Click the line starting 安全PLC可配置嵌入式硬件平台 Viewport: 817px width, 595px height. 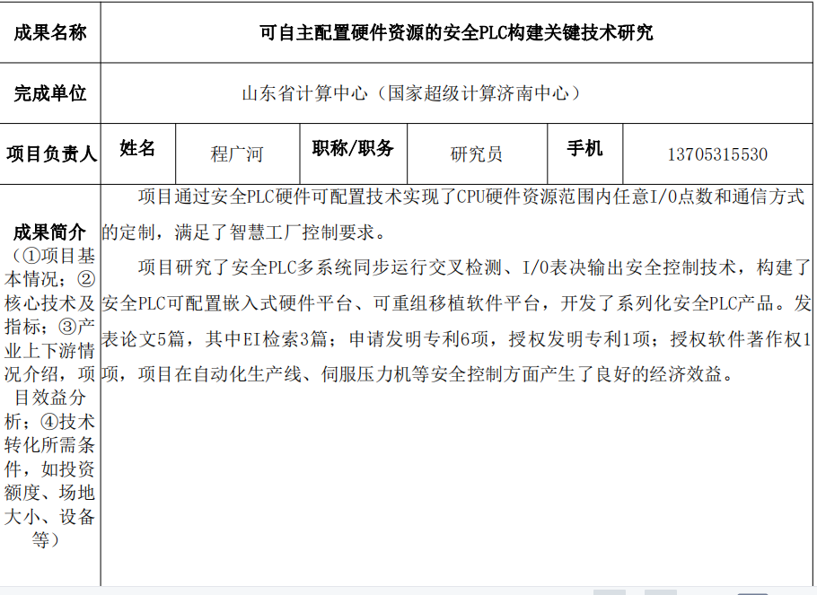pyautogui.click(x=456, y=302)
